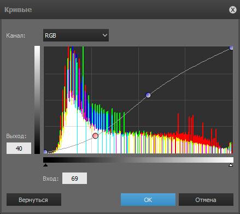240x214 pixels.
Task: Click the Вернуться button
Action: tap(34, 200)
